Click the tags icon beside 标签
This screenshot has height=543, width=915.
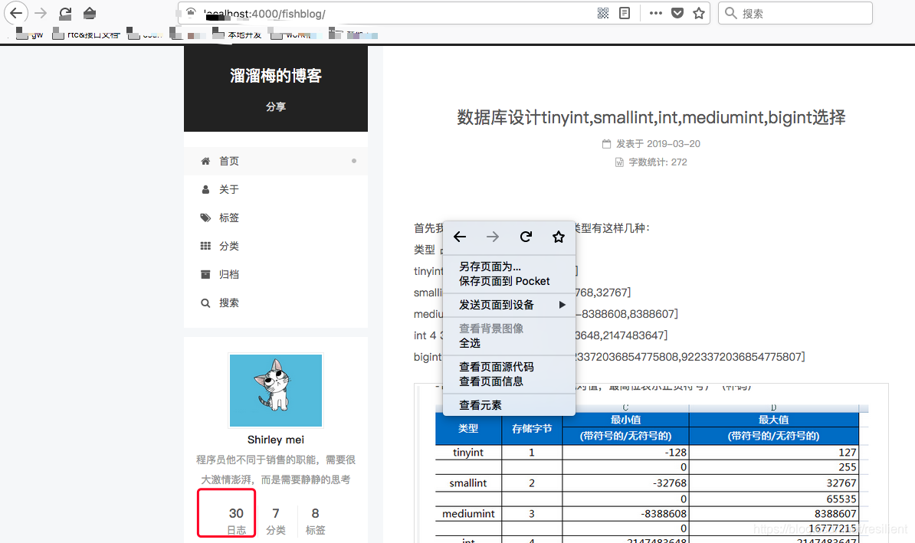205,218
